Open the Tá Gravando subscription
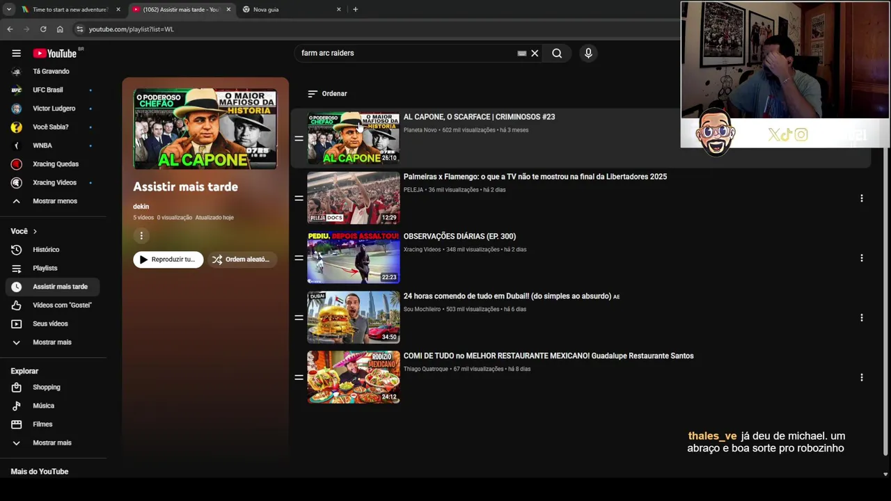 pyautogui.click(x=51, y=71)
